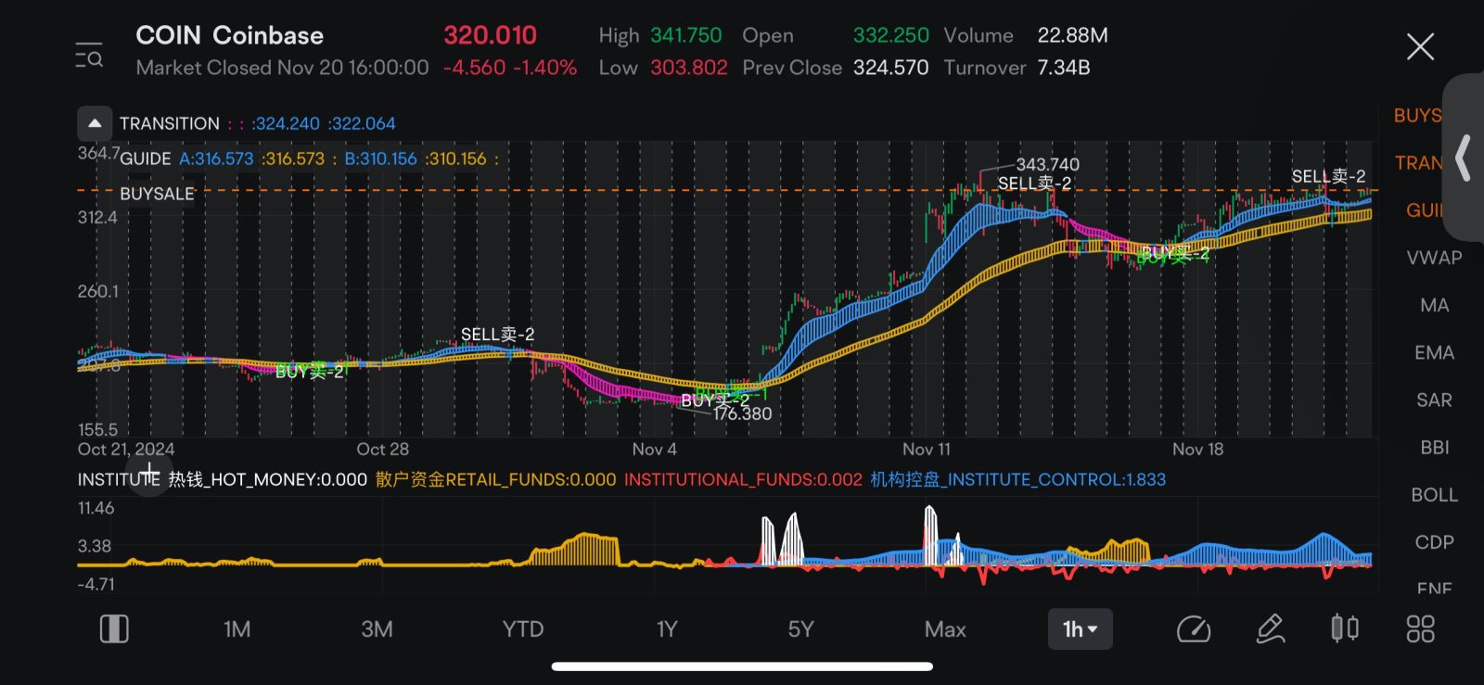1484x685 pixels.
Task: Click the Prev Close value 324.570
Action: point(891,68)
